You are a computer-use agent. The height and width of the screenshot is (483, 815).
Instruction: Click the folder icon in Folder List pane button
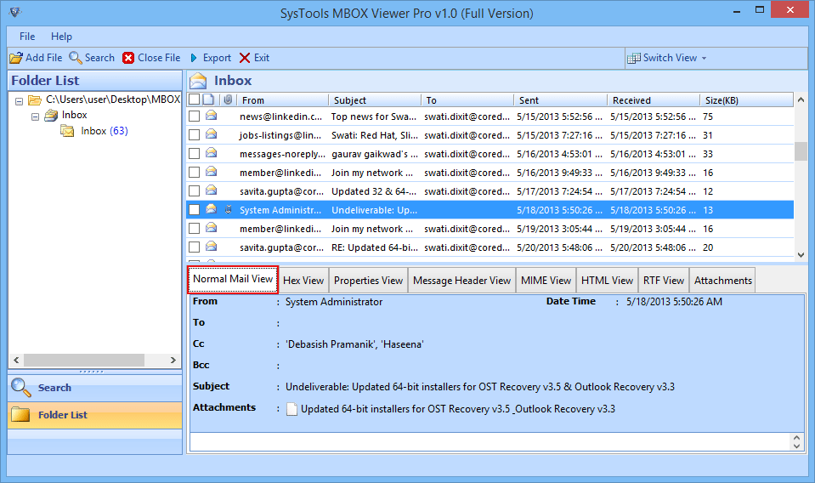[x=20, y=414]
